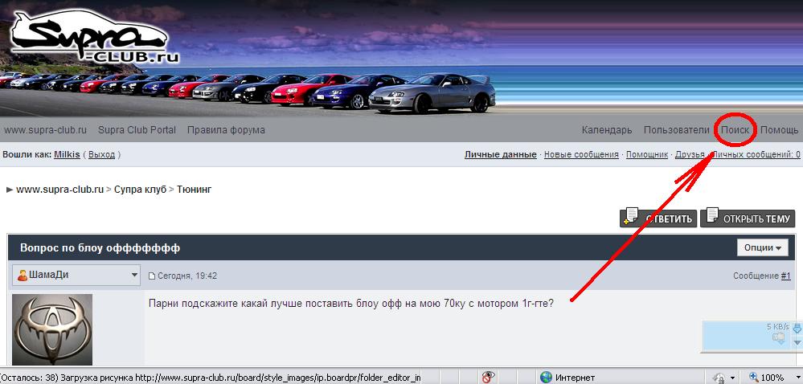Click the post document icon beside Сегодня
The height and width of the screenshot is (384, 803).
click(x=152, y=276)
